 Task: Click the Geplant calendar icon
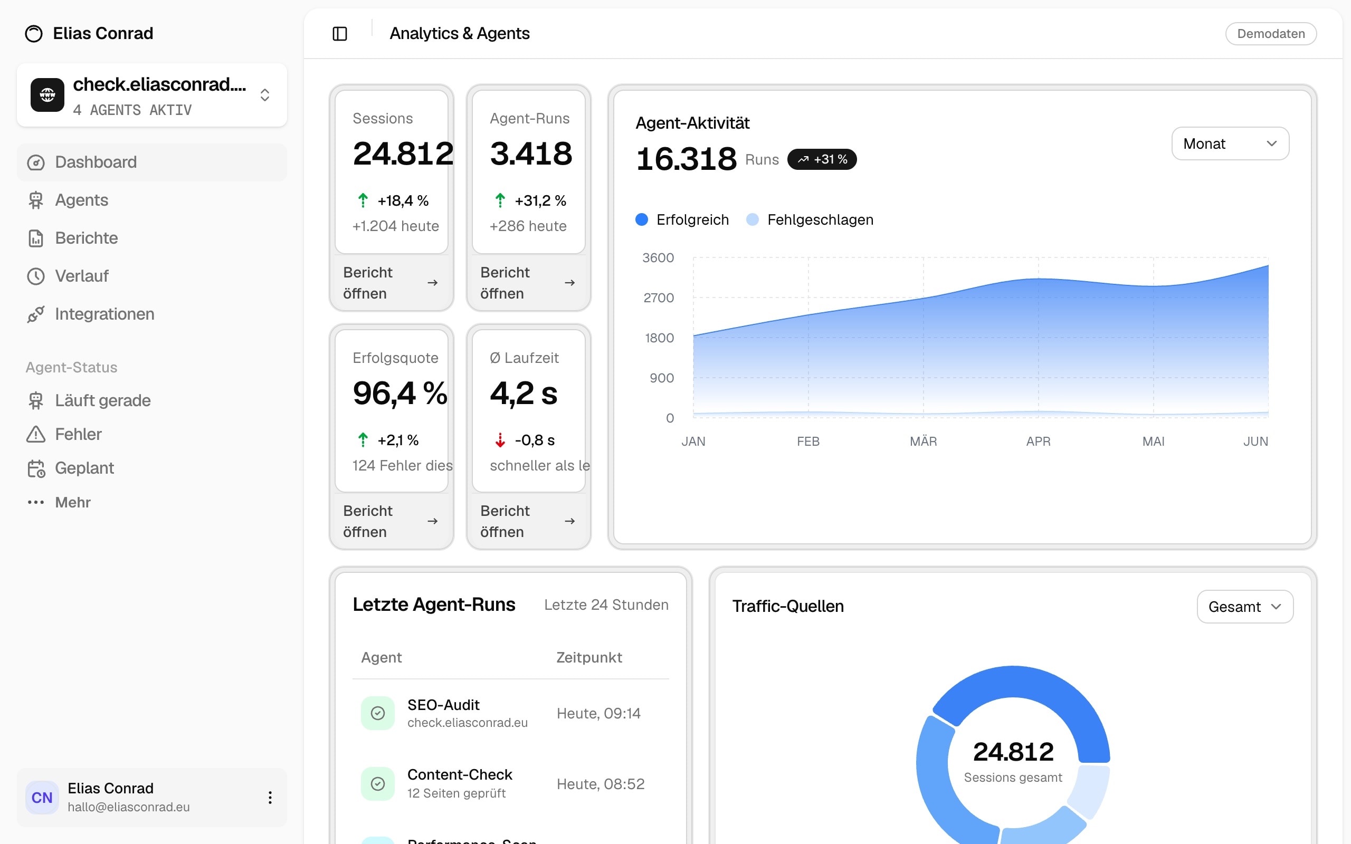pyautogui.click(x=36, y=468)
